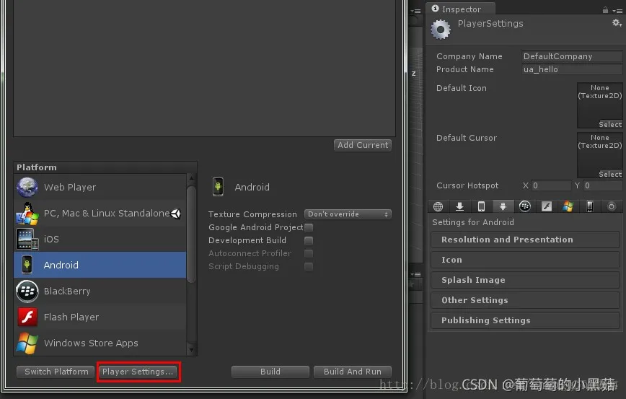Open Android robot settings tab in Inspector
626x399 pixels.
tap(503, 206)
